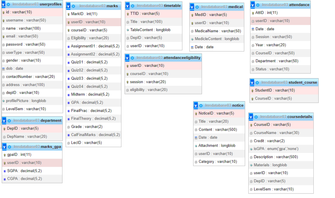
Task: Click the key icon beside TTID column
Action: click(128, 14)
